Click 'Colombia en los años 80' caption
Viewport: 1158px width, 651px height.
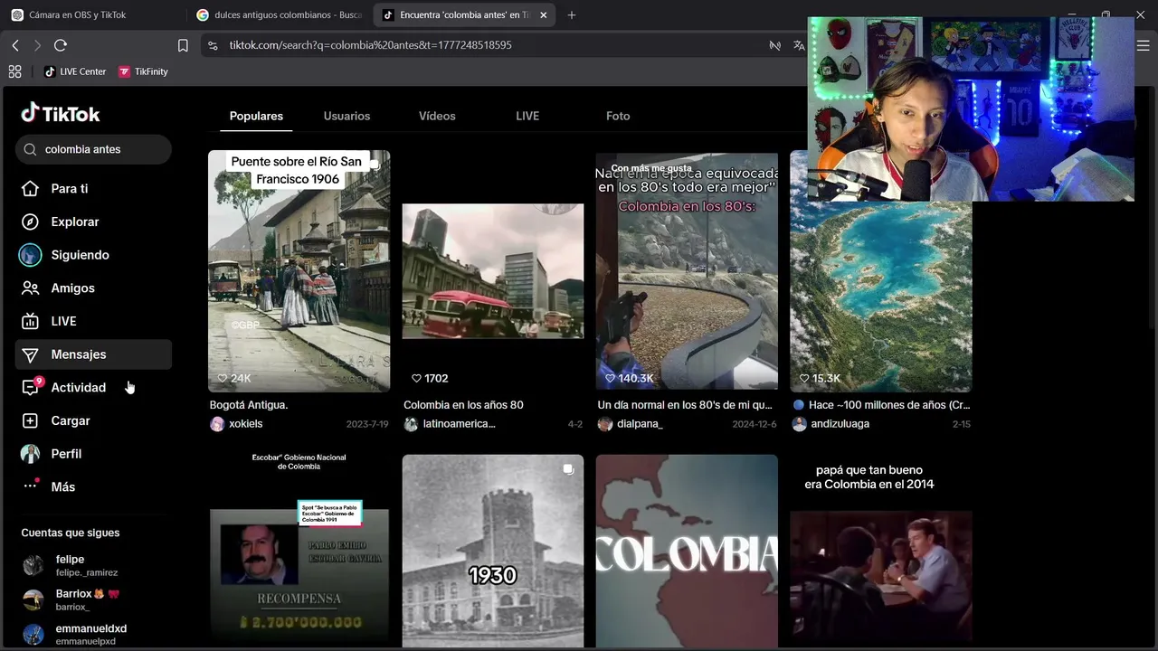point(463,405)
